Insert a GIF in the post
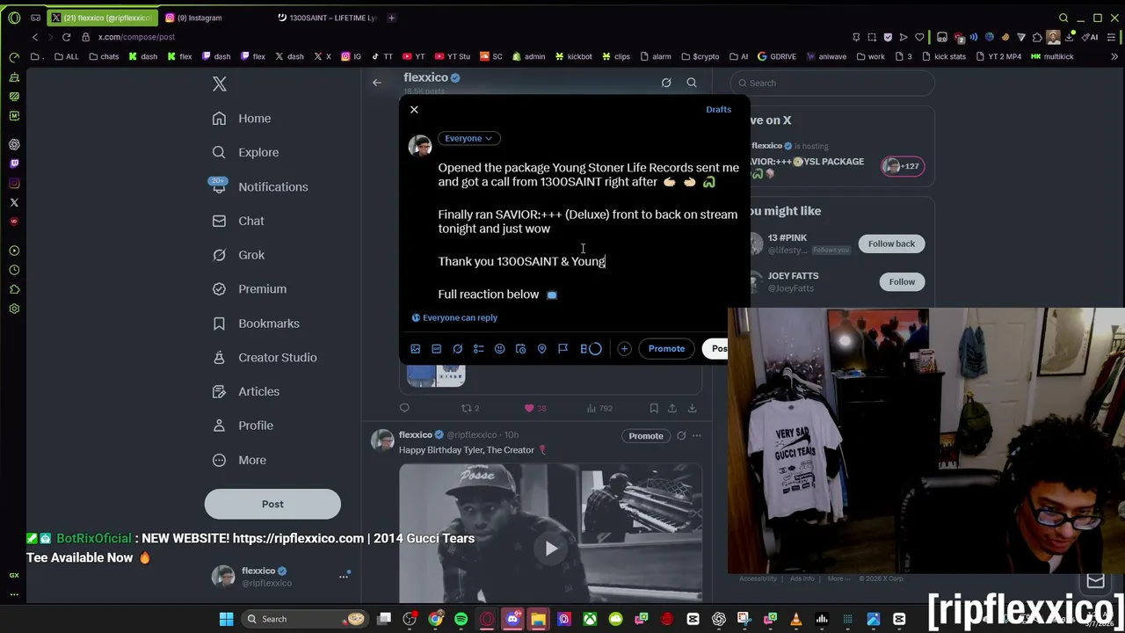This screenshot has height=633, width=1125. pyautogui.click(x=437, y=349)
